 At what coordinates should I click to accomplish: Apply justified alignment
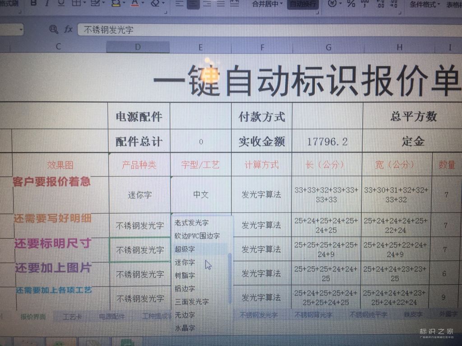click(221, 4)
